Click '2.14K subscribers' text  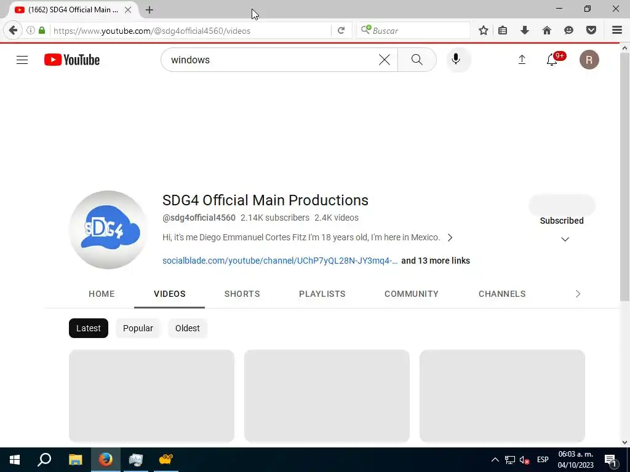click(275, 218)
